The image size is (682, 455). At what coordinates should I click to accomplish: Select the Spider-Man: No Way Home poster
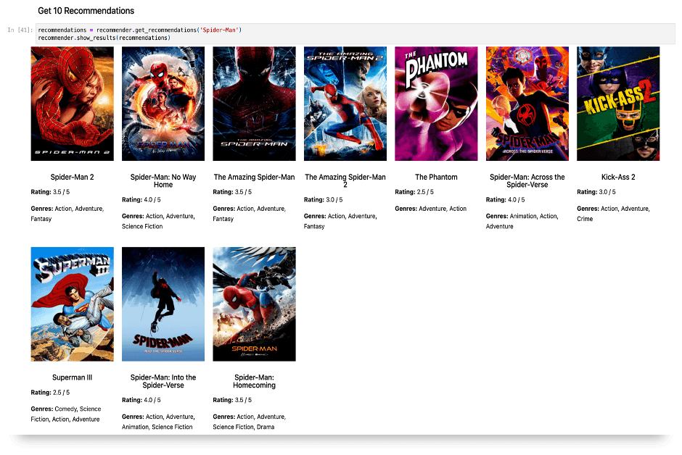pyautogui.click(x=163, y=104)
